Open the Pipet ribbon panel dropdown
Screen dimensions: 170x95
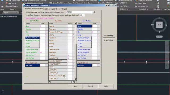tap(15, 9)
